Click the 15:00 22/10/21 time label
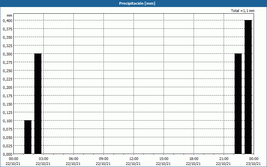This screenshot has height=167, width=267. click(x=163, y=161)
